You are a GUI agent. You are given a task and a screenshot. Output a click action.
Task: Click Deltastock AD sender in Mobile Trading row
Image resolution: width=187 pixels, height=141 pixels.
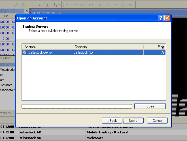click(30, 132)
